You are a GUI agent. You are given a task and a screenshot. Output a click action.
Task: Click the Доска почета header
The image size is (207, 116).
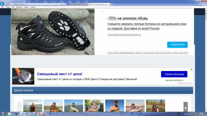(102, 90)
